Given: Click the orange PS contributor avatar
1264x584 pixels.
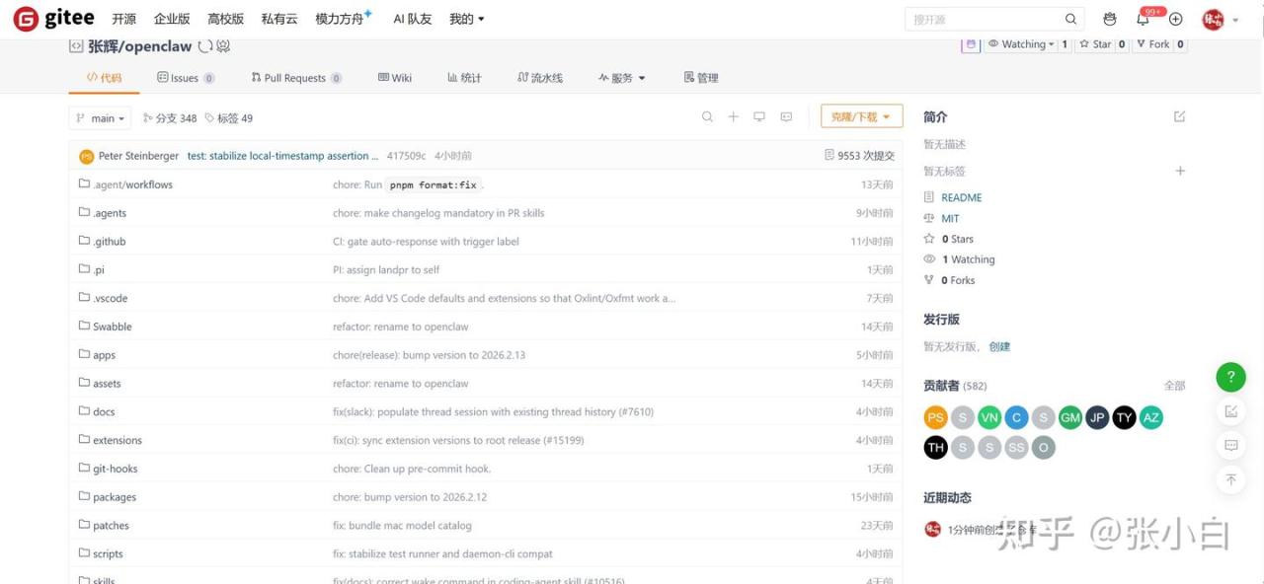Looking at the screenshot, I should 935,417.
